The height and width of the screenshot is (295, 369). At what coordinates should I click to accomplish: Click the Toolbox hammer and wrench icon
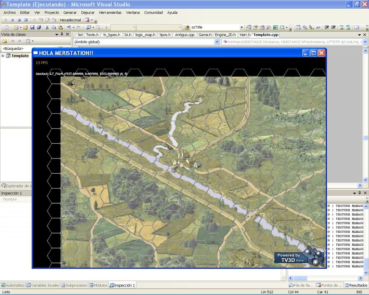pyautogui.click(x=268, y=27)
